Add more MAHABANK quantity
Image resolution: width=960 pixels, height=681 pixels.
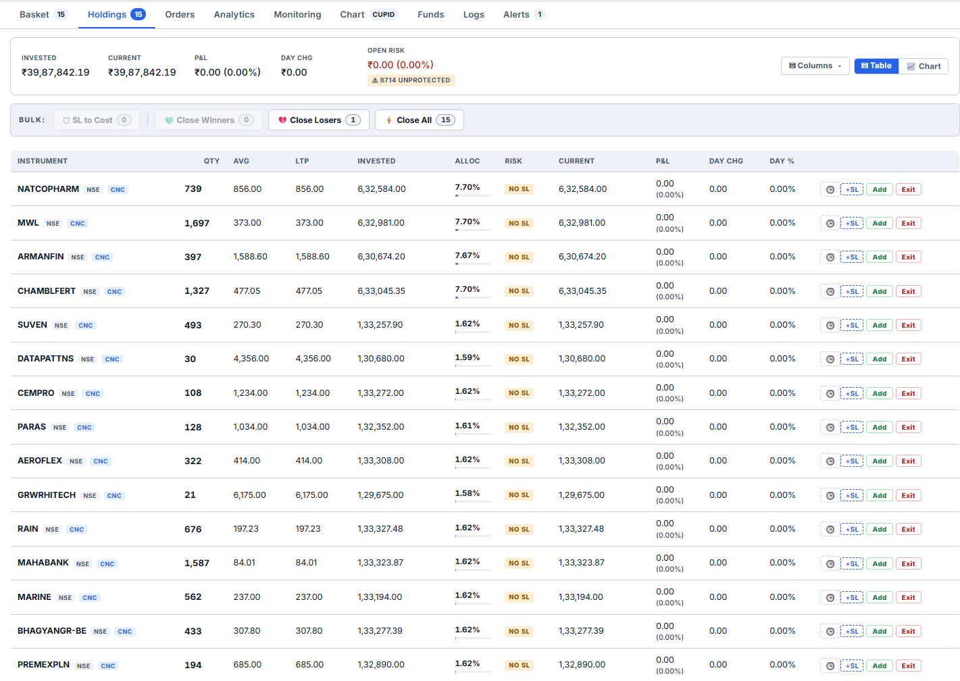click(x=880, y=564)
